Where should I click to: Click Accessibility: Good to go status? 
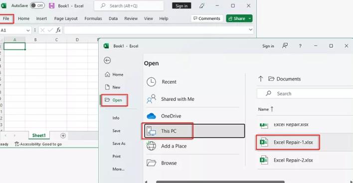tap(38, 144)
